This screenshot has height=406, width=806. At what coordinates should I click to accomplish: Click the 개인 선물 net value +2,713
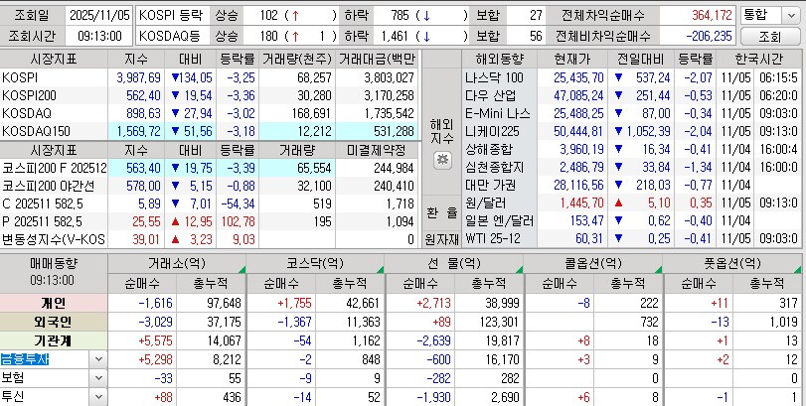433,303
